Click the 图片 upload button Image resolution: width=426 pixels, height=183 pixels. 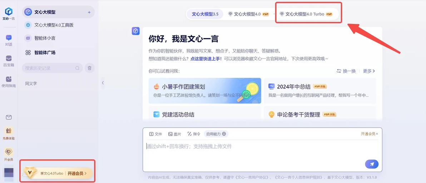point(175,134)
